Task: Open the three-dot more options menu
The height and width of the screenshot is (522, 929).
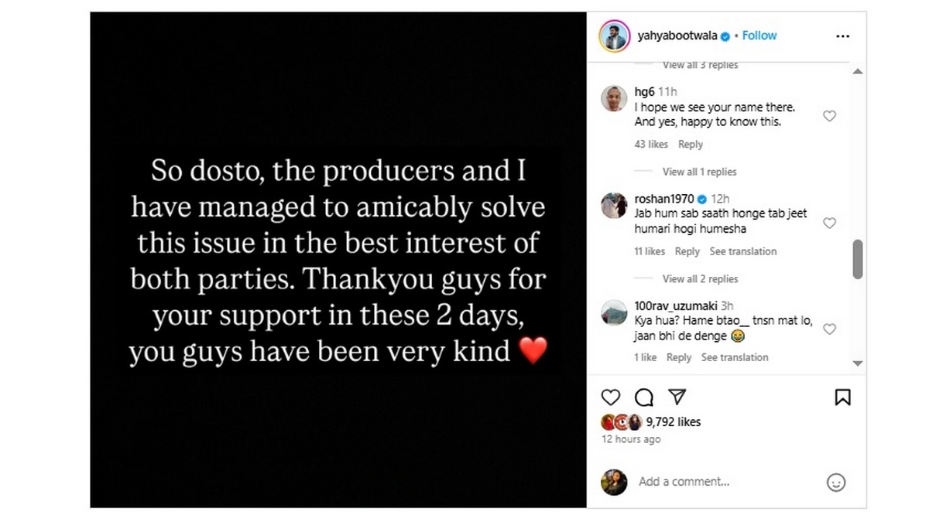Action: click(842, 36)
